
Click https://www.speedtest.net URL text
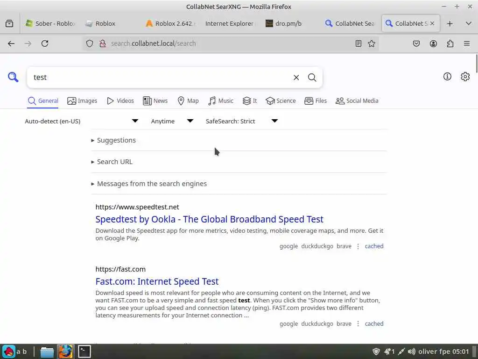[137, 207]
